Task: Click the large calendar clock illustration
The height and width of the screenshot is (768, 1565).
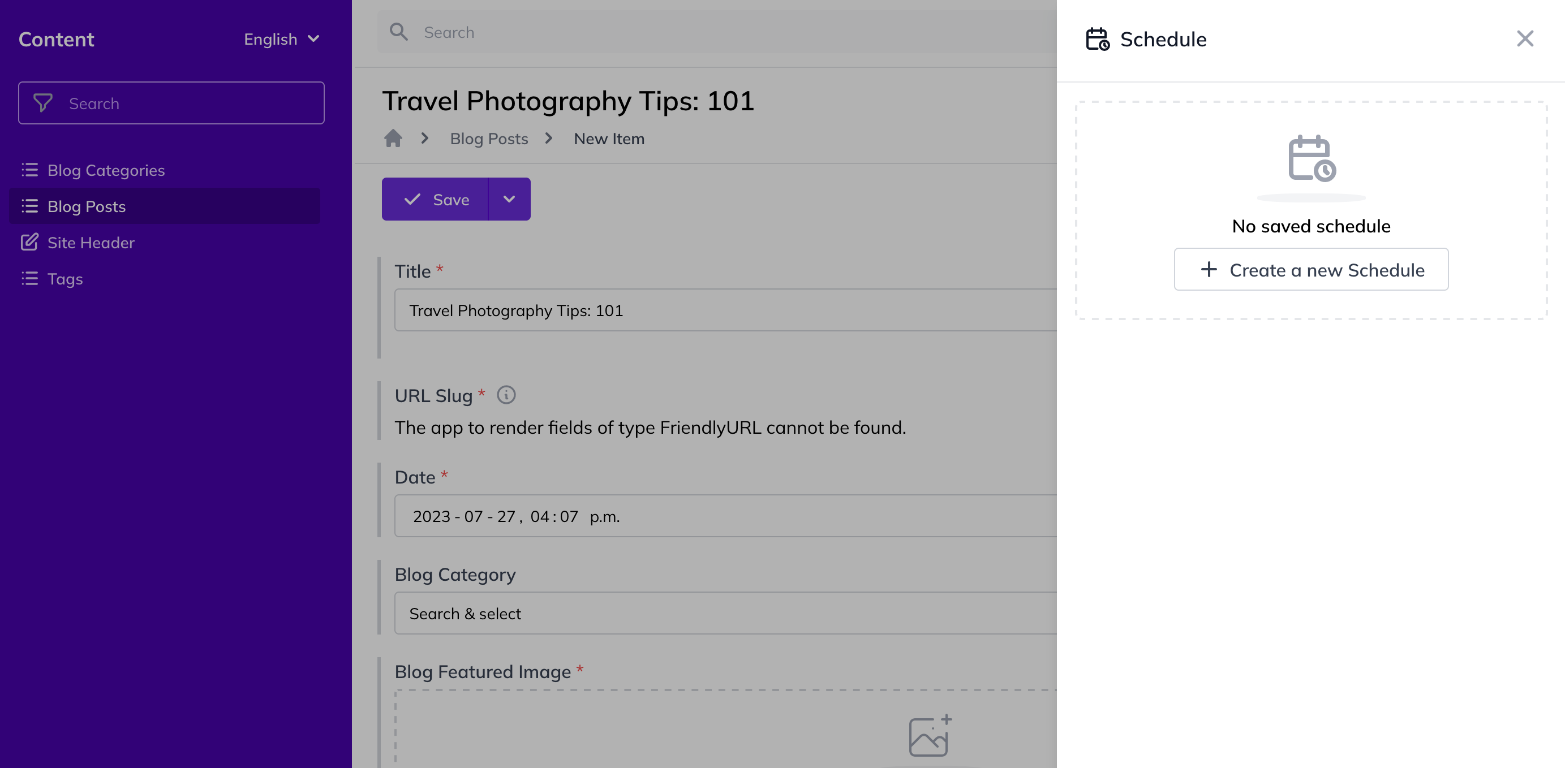Action: 1312,158
